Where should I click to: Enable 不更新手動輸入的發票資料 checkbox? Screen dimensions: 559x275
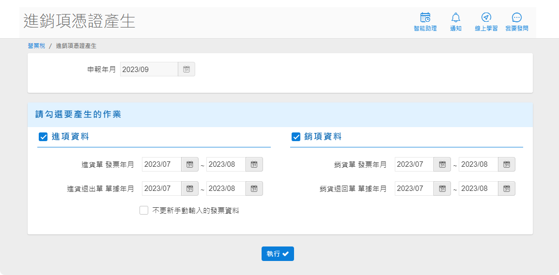pyautogui.click(x=144, y=210)
